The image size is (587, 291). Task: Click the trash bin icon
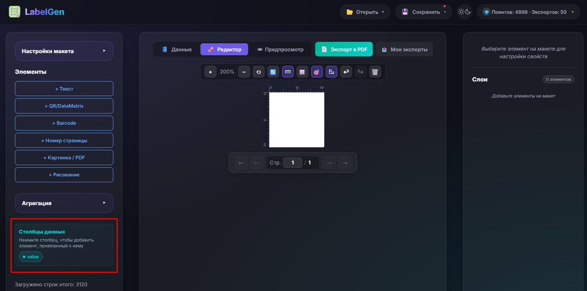375,72
